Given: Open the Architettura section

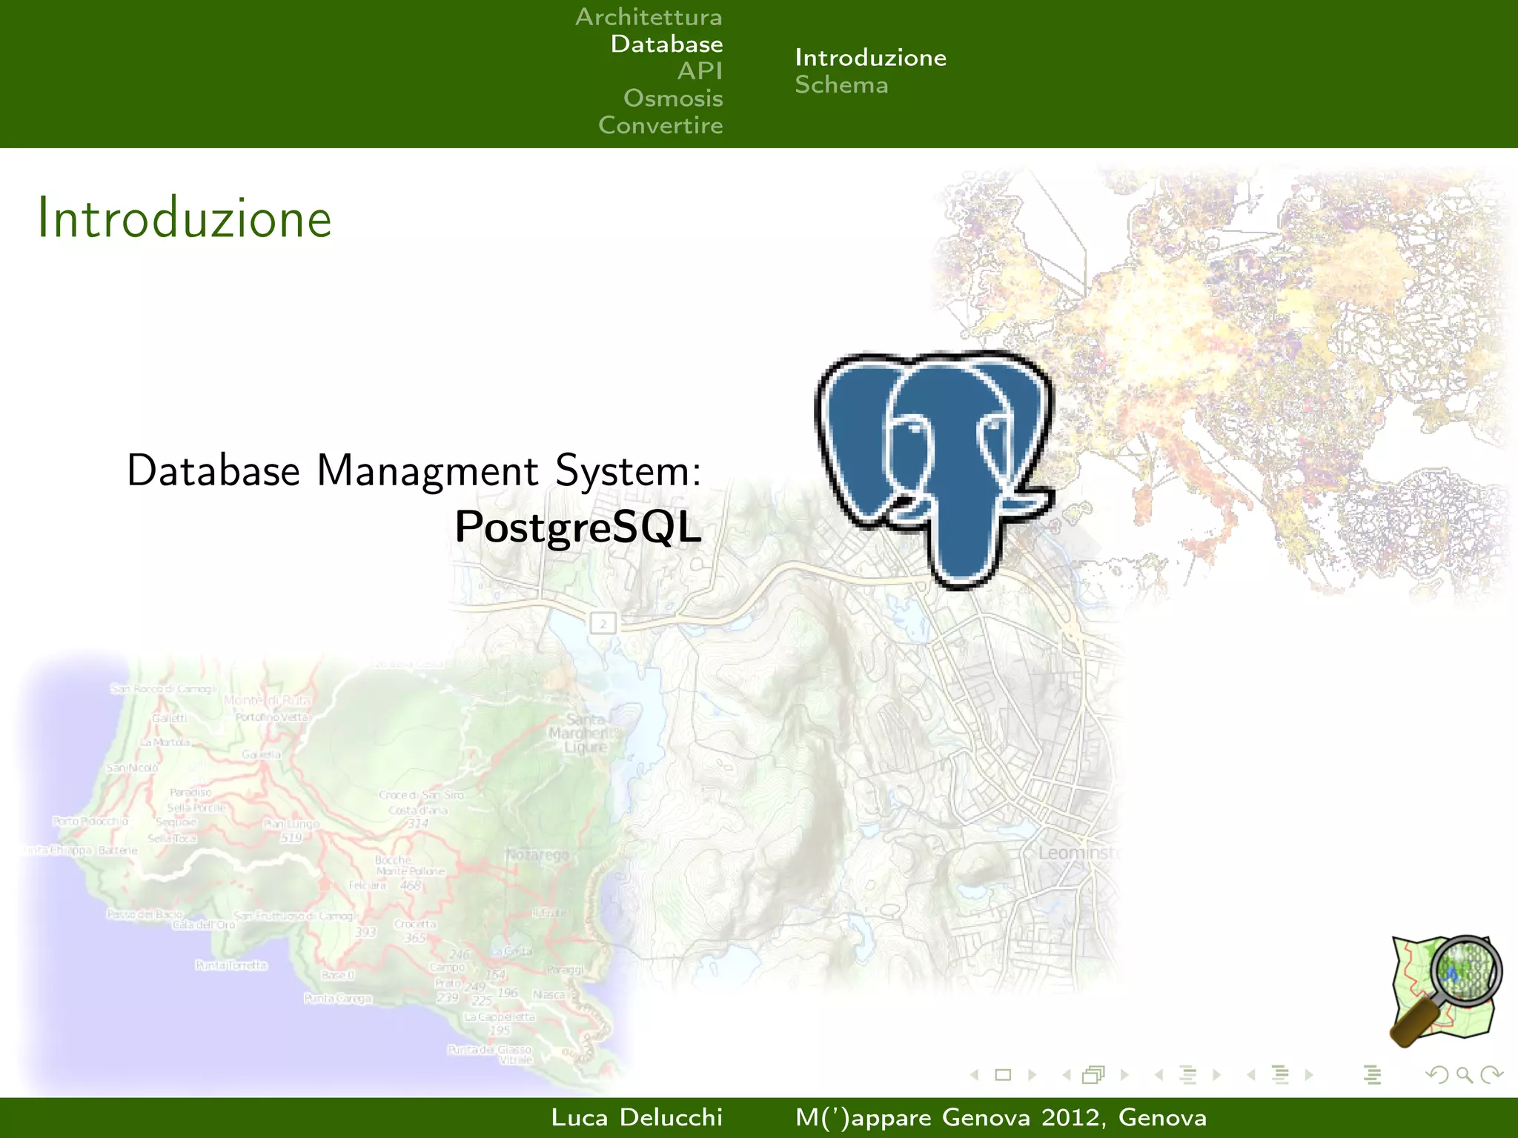Looking at the screenshot, I should (649, 16).
